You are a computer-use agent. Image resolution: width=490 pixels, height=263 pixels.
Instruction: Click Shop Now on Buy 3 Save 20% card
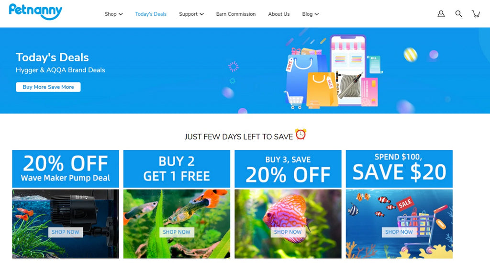tap(288, 232)
